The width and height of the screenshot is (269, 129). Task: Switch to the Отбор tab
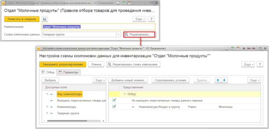(48, 72)
